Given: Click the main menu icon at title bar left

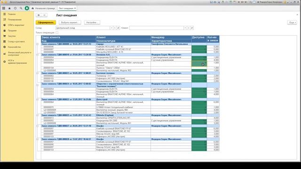Looking at the screenshot, I should click(2, 2).
